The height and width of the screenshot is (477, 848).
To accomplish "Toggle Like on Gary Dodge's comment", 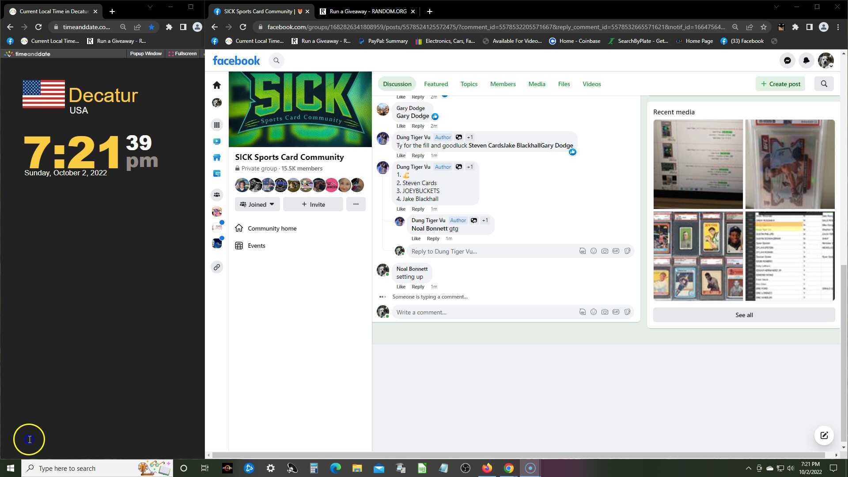I will pos(401,126).
